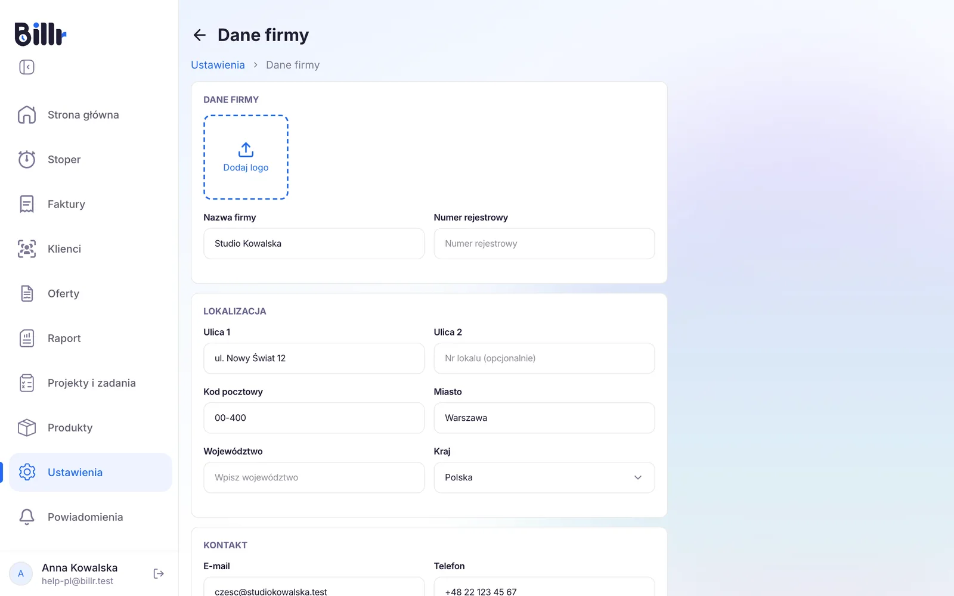
Task: Open Stoper from the sidebar
Action: coord(90,159)
